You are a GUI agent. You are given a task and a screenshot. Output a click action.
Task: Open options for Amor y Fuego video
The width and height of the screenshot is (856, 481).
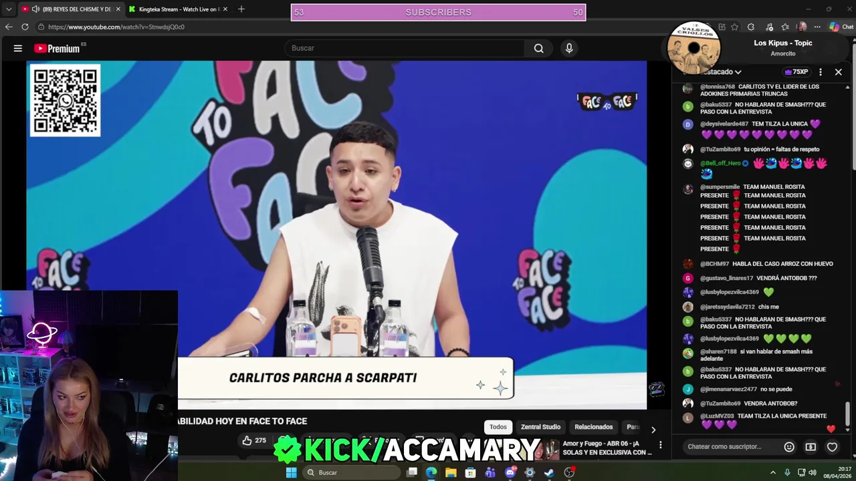click(661, 445)
